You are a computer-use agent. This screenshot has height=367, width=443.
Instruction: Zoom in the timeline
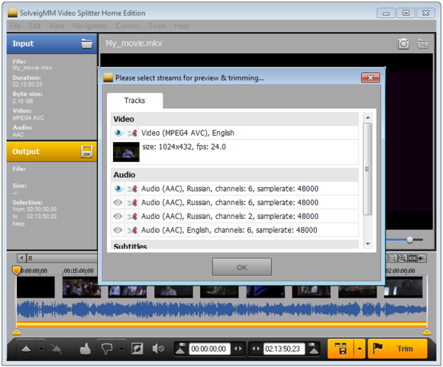point(402,259)
